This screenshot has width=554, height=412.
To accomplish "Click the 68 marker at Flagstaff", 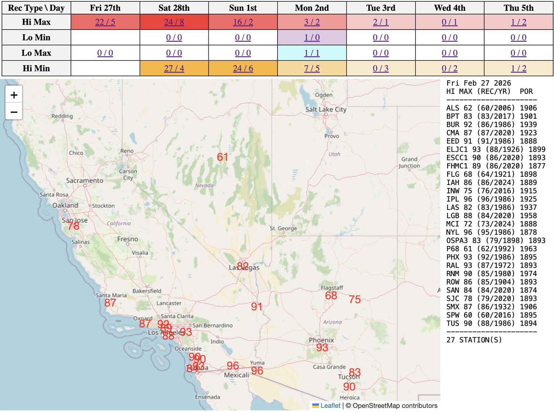I will (331, 296).
